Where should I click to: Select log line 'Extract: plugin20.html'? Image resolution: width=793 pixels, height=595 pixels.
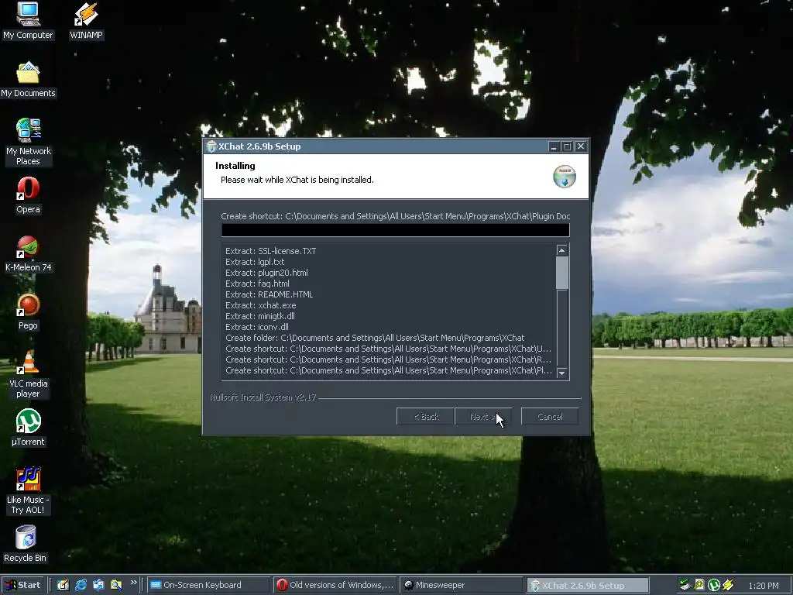pos(266,273)
